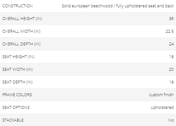Select the Upholstered seat option value

[x=162, y=108]
